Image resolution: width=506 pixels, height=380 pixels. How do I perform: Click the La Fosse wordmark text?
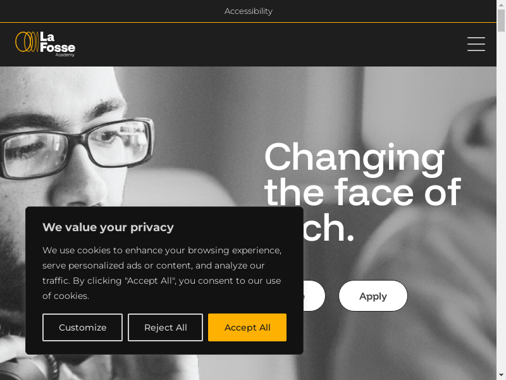[x=58, y=42]
